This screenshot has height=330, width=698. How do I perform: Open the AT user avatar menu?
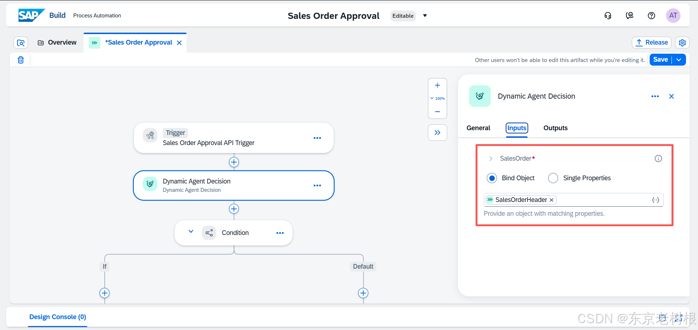pyautogui.click(x=673, y=16)
